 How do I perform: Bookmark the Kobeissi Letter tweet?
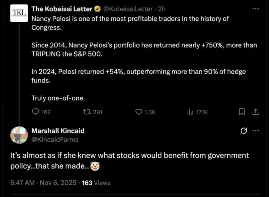242,112
